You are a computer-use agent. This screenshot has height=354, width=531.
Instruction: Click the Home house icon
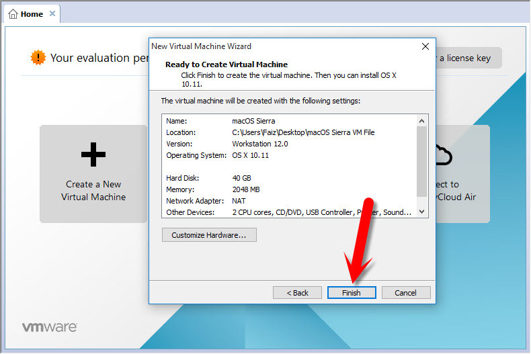(13, 14)
